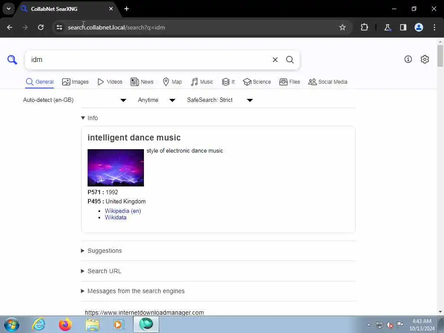444x333 pixels.
Task: Reload the page
Action: click(41, 27)
